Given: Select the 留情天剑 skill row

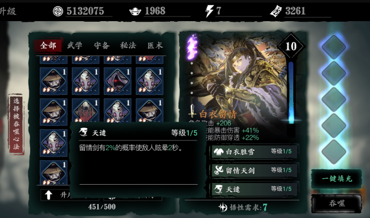Looking at the screenshot, I should pyautogui.click(x=254, y=170).
